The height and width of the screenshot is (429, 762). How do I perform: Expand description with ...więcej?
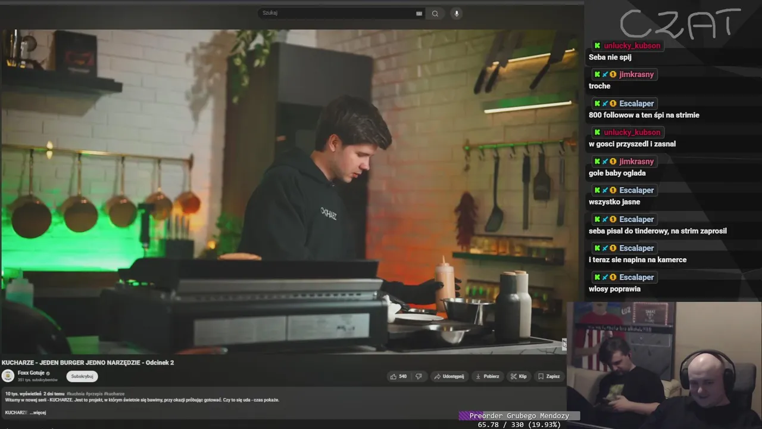pyautogui.click(x=38, y=412)
